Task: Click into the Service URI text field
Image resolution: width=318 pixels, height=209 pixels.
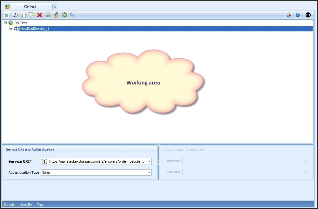Action: pyautogui.click(x=97, y=162)
